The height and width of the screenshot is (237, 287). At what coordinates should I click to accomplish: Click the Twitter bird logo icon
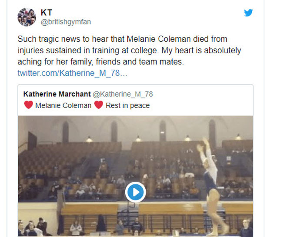[x=248, y=13]
